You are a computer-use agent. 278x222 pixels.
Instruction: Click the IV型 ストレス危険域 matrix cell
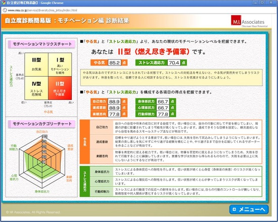[x=36, y=88]
